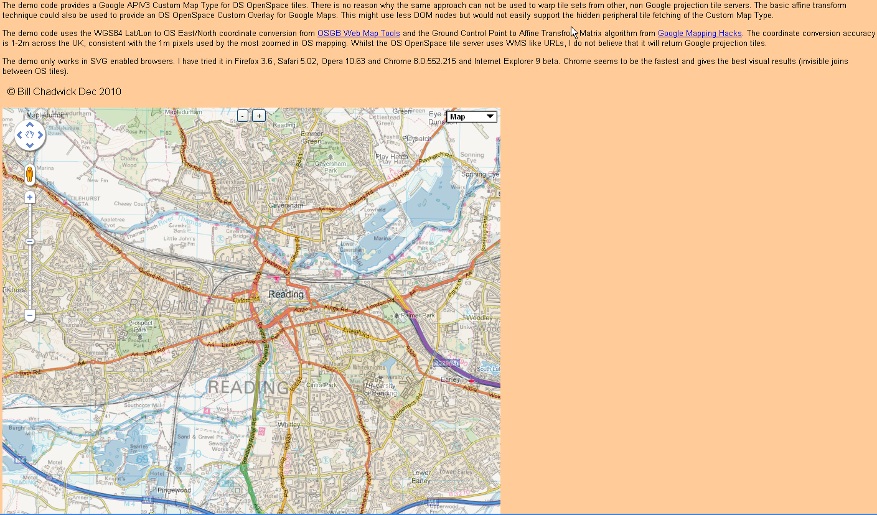Pan the map left using the left arrow
The width and height of the screenshot is (877, 515).
point(20,134)
